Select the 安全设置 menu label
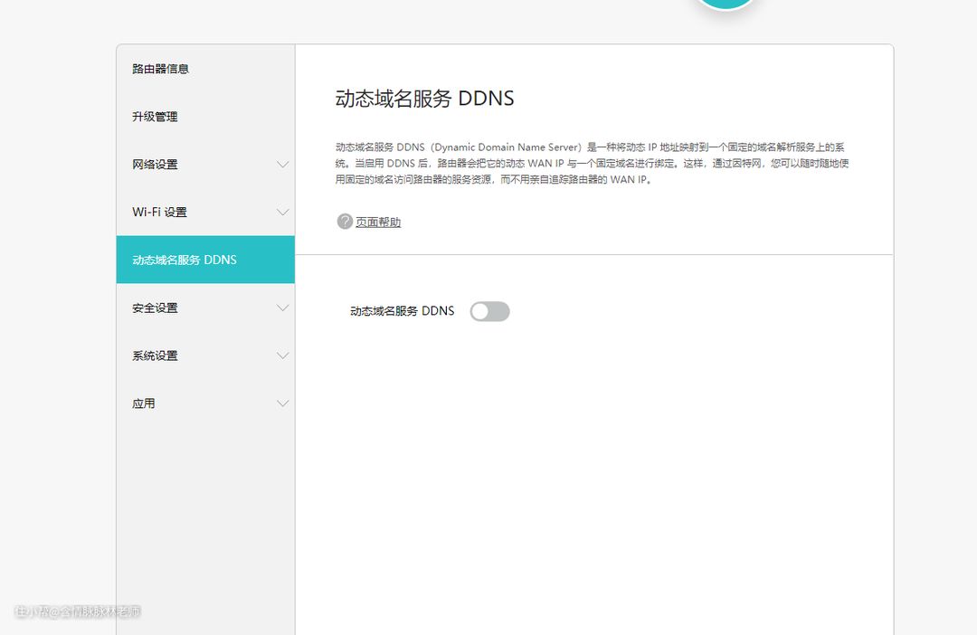 [155, 308]
